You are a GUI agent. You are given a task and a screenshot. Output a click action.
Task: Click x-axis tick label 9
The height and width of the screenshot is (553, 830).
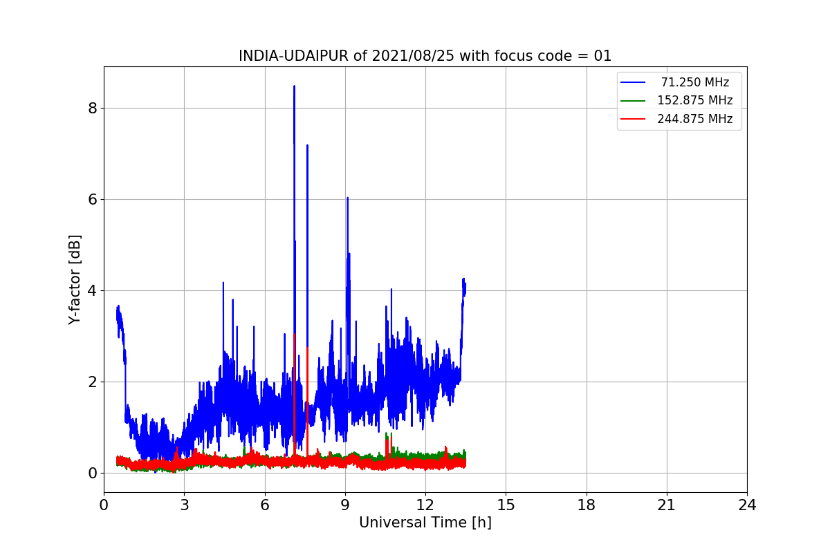coord(345,505)
